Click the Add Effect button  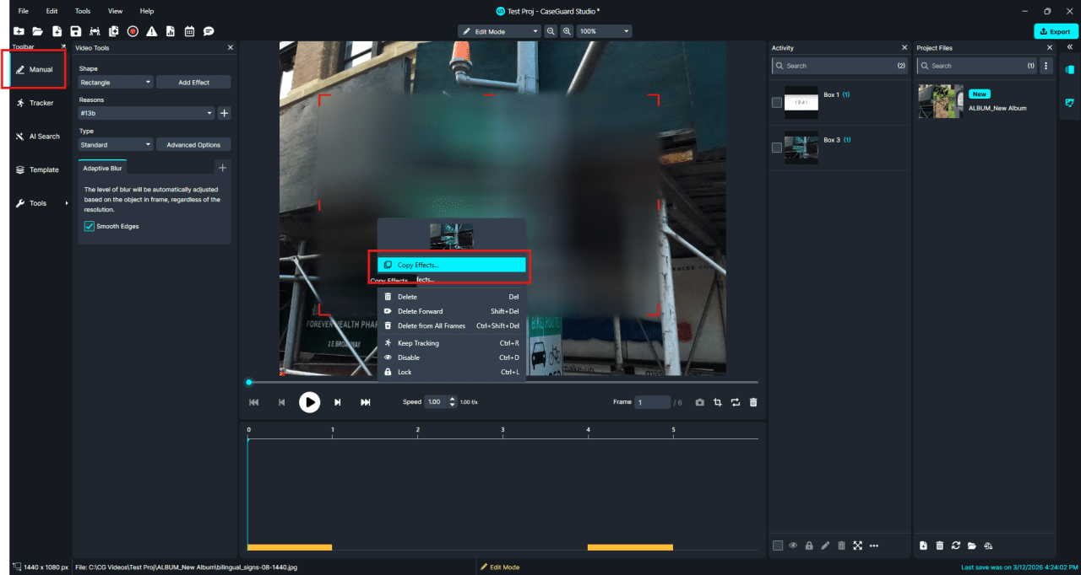click(193, 83)
